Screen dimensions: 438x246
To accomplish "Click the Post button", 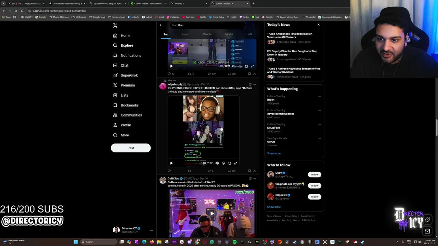I will click(x=131, y=148).
